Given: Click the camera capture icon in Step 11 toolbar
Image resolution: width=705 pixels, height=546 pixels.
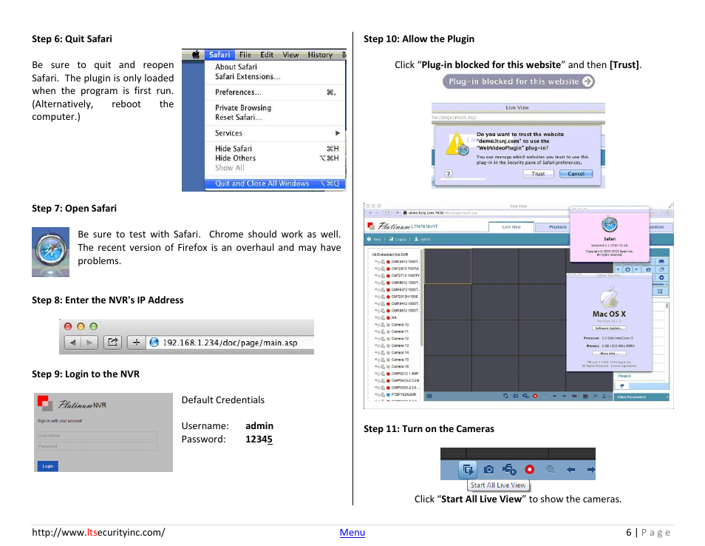Looking at the screenshot, I should tap(488, 470).
